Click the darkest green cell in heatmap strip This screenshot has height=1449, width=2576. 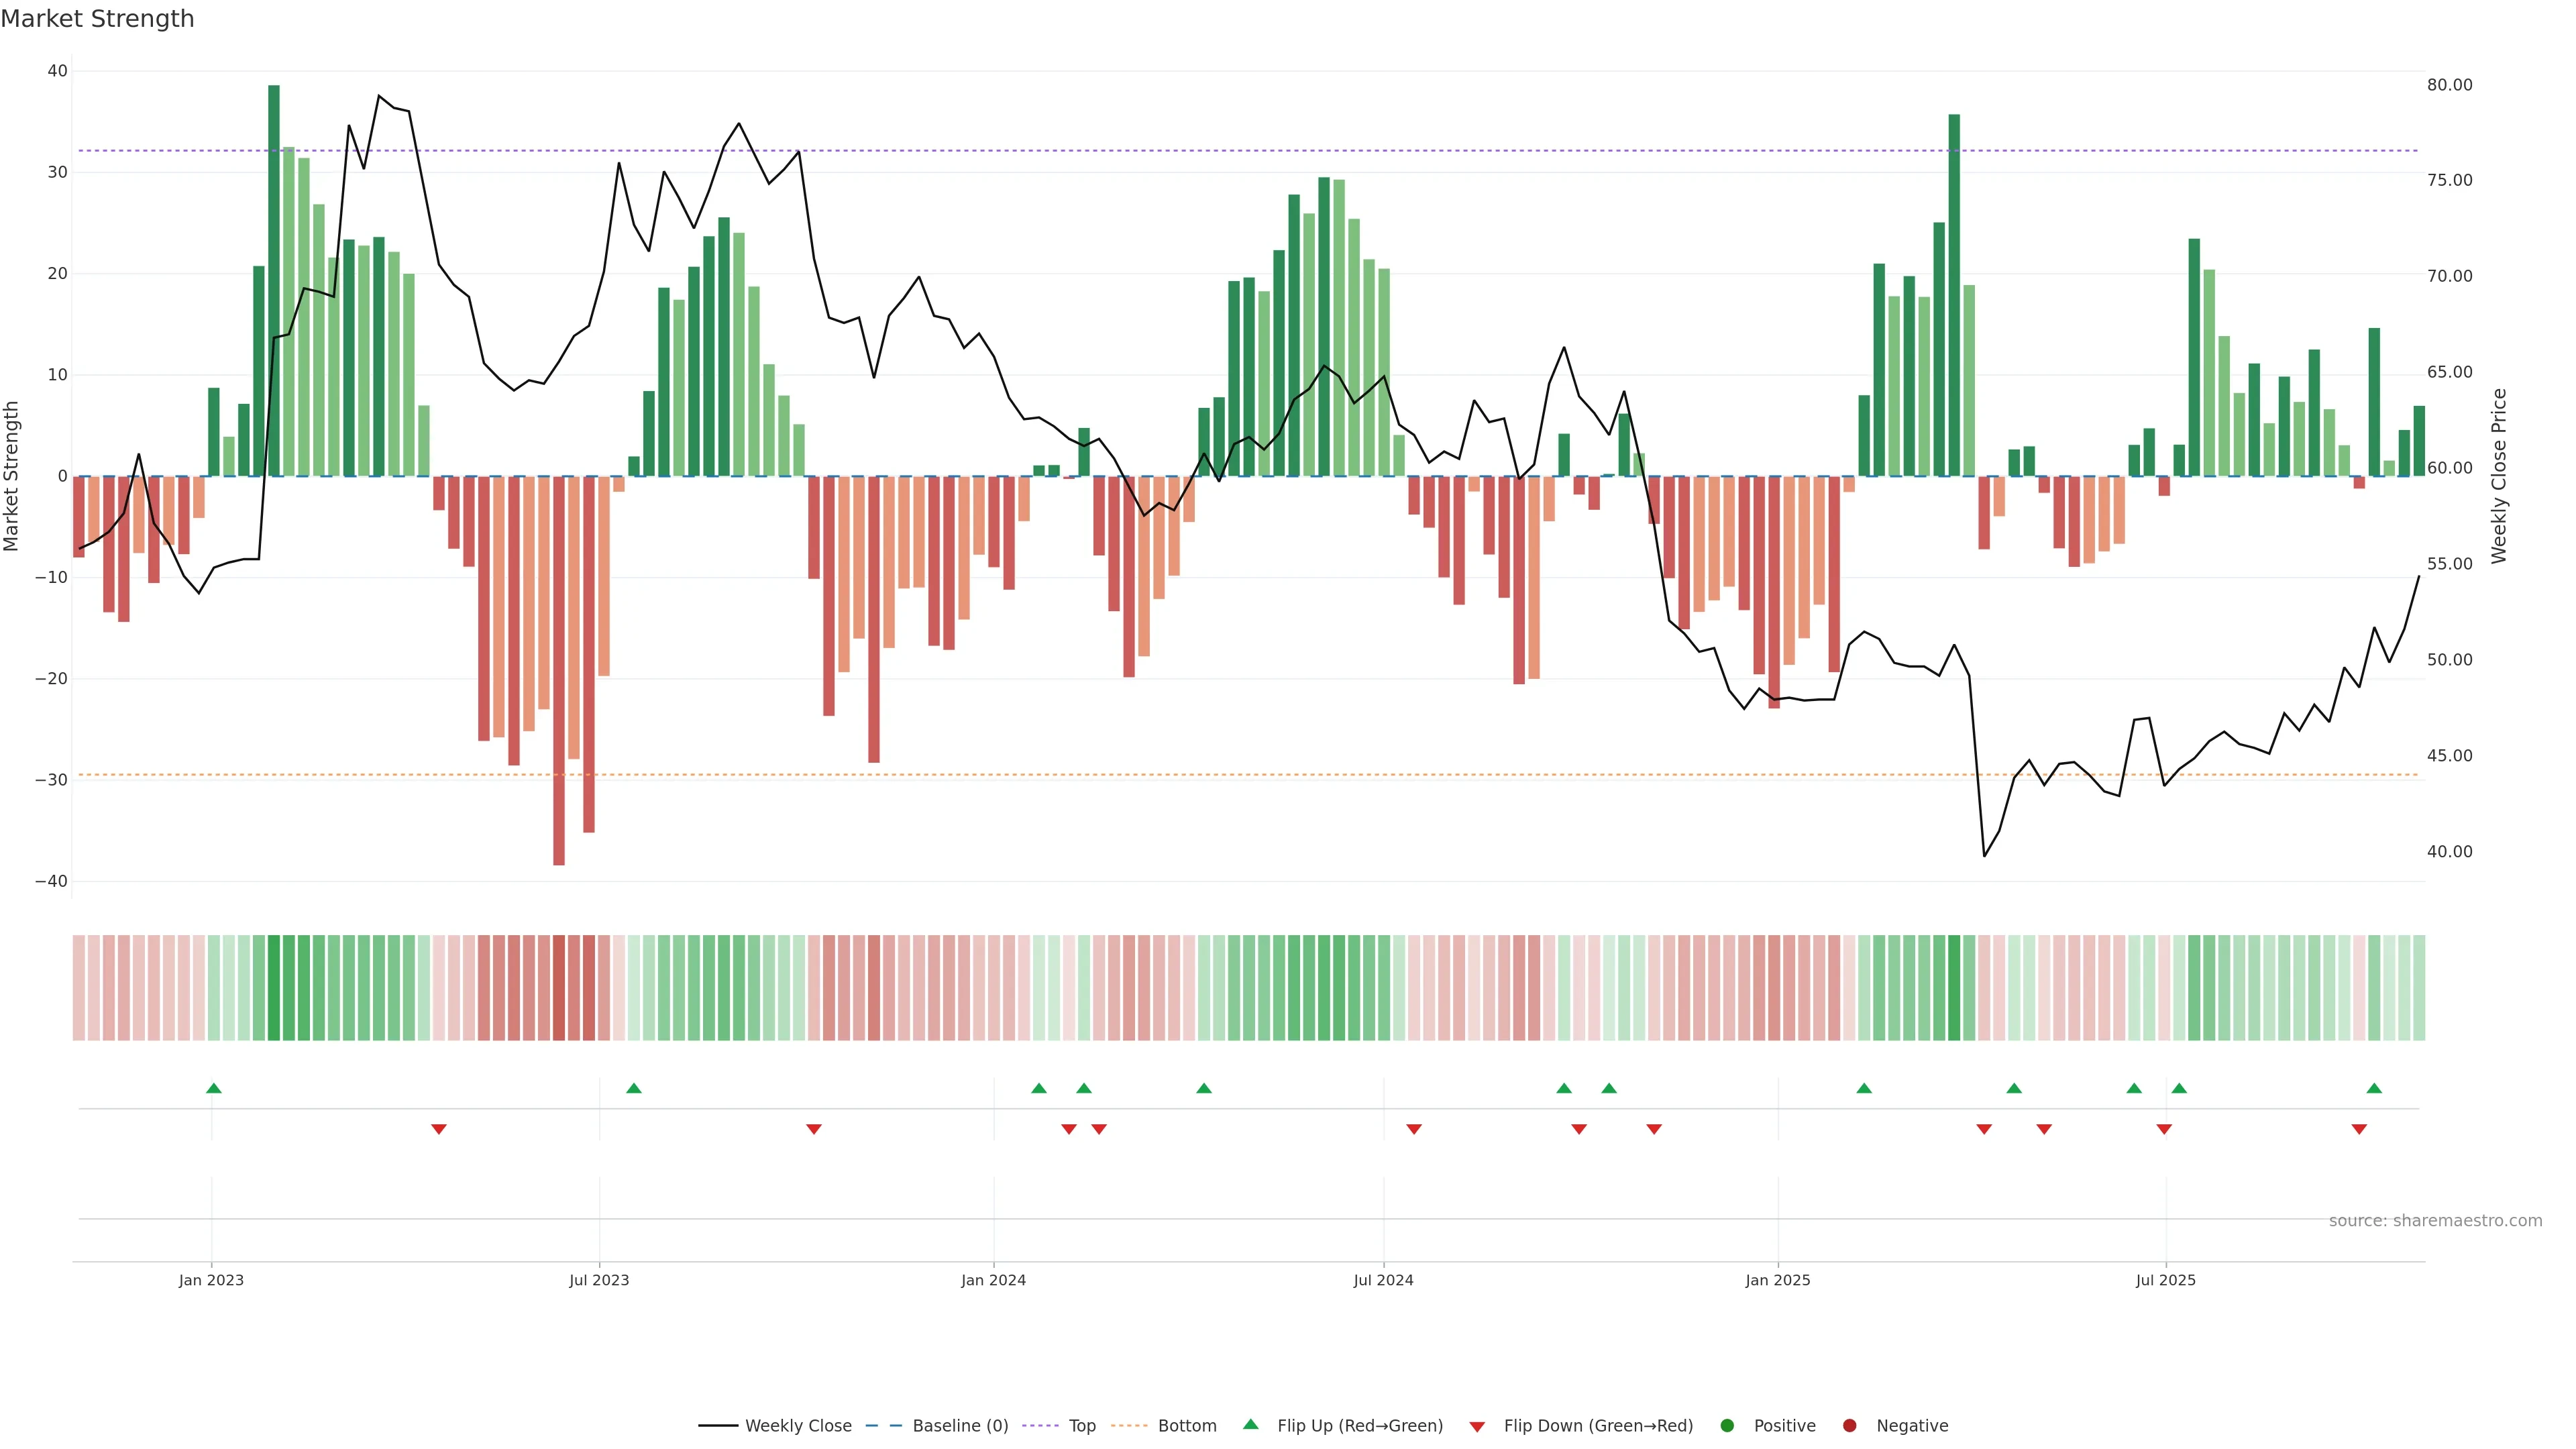(274, 988)
